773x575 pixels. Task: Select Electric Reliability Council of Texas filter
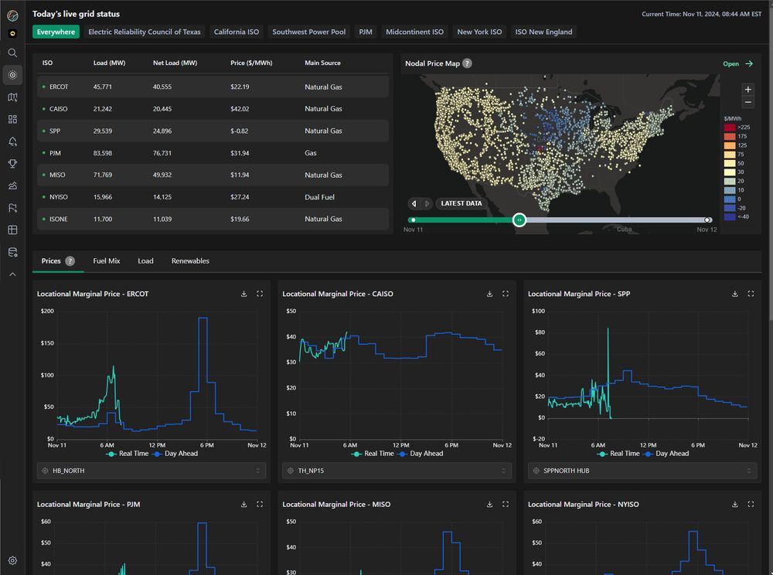coord(145,32)
